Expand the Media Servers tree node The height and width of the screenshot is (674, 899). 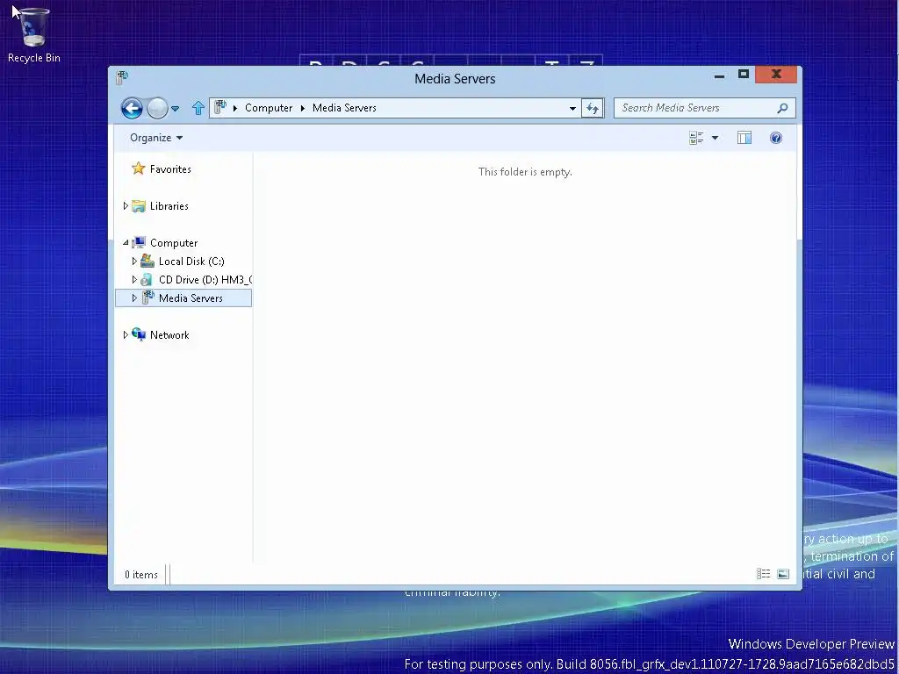(134, 298)
